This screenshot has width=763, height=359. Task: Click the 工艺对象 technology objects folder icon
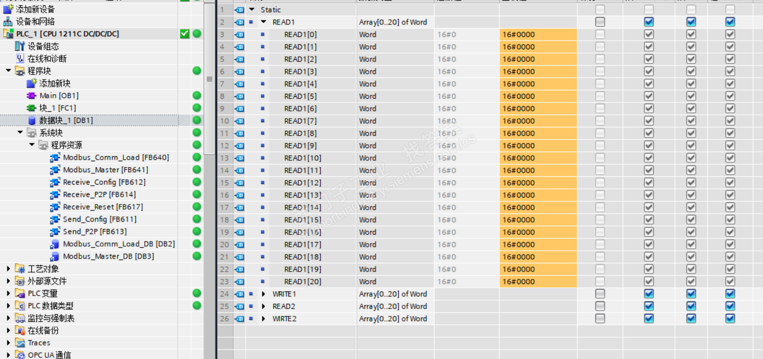[x=20, y=269]
